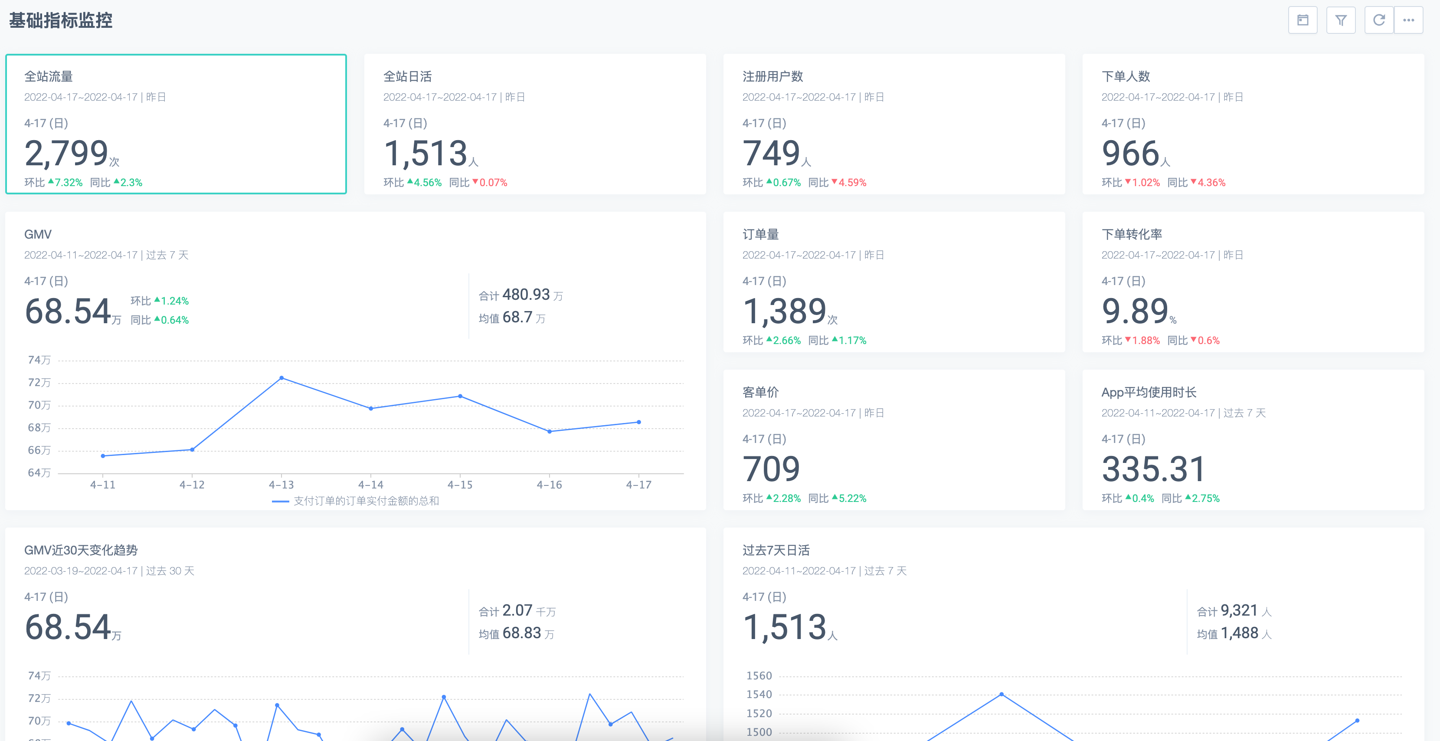
Task: Click the peak point on 过去7天日活 chart
Action: coord(1001,694)
